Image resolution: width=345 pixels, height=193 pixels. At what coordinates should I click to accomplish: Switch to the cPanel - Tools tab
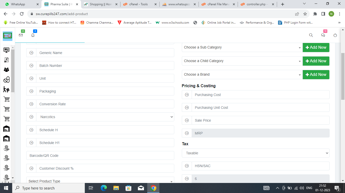pos(138,4)
